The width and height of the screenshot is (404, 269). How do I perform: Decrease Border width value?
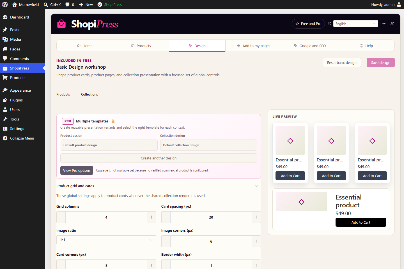166,265
